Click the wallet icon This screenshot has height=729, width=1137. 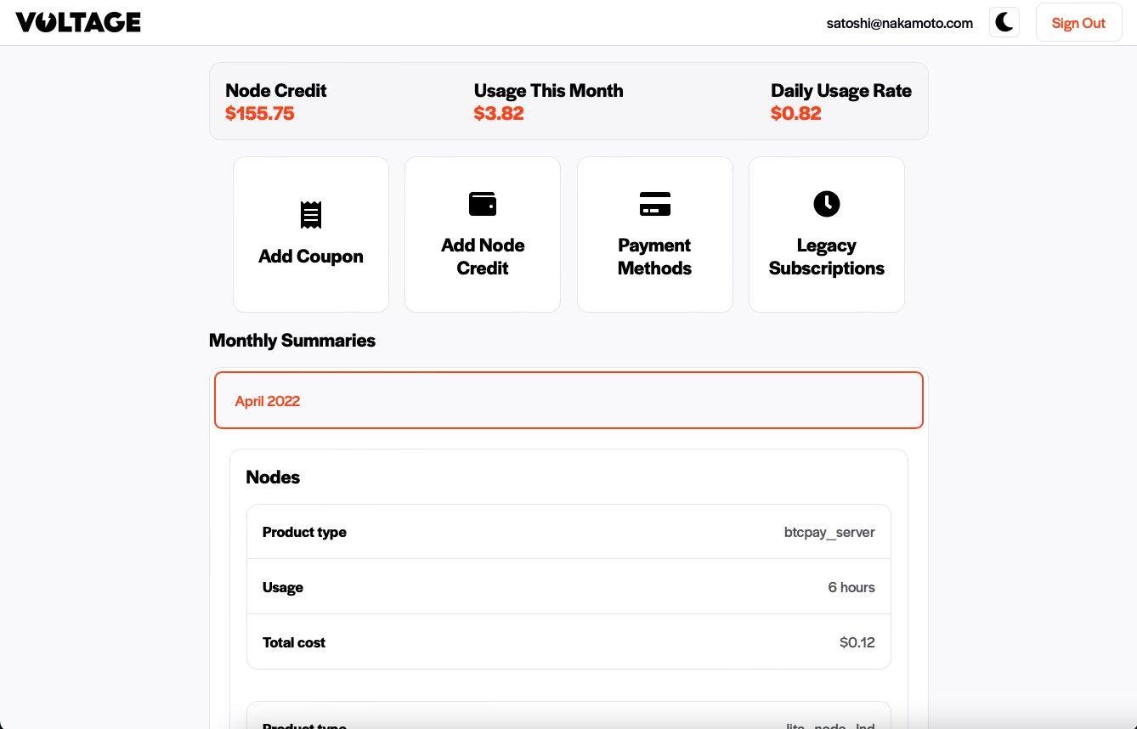[483, 204]
